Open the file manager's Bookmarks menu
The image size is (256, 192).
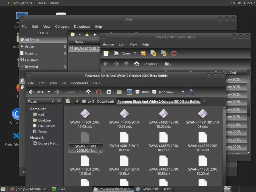coord(80,83)
